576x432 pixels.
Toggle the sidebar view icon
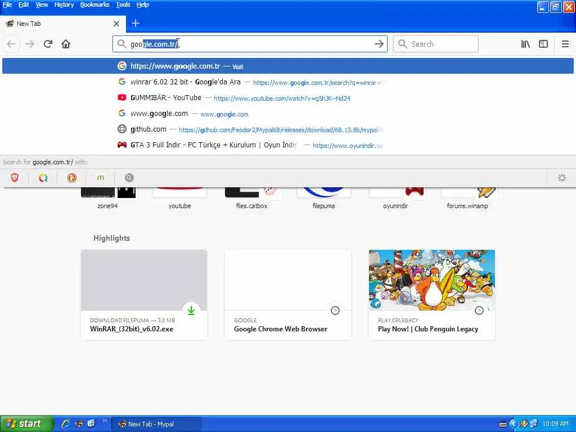coord(543,44)
